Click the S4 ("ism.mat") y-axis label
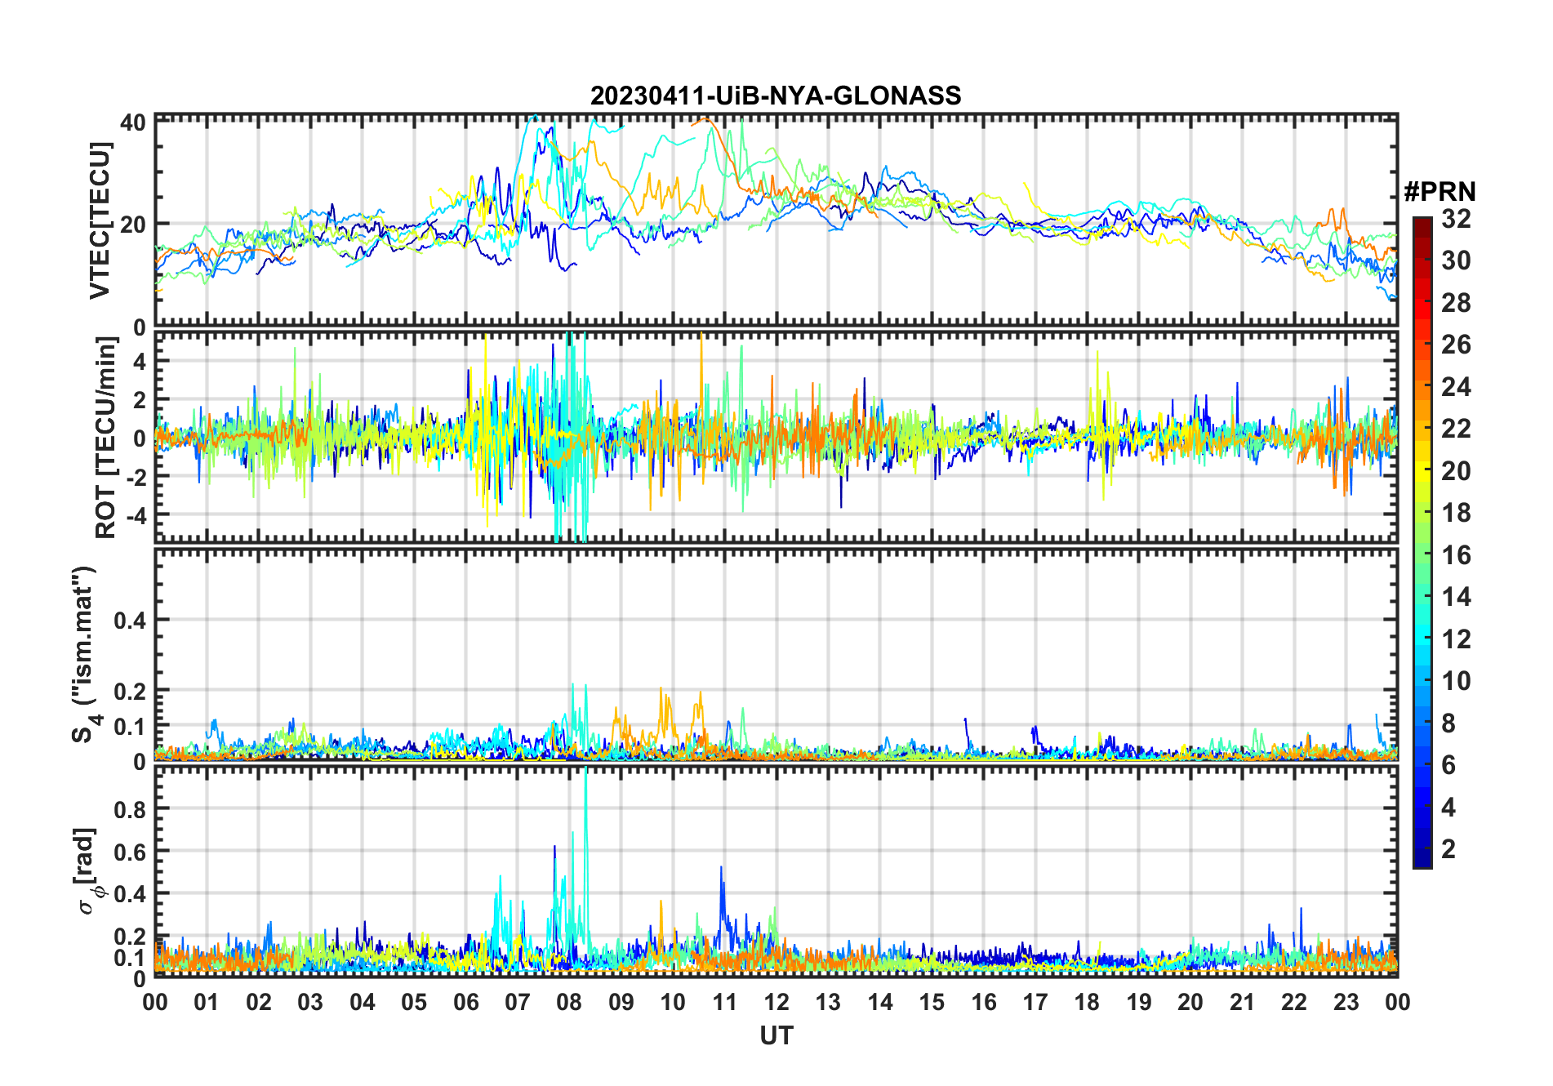1553x1086 pixels. [x=85, y=654]
